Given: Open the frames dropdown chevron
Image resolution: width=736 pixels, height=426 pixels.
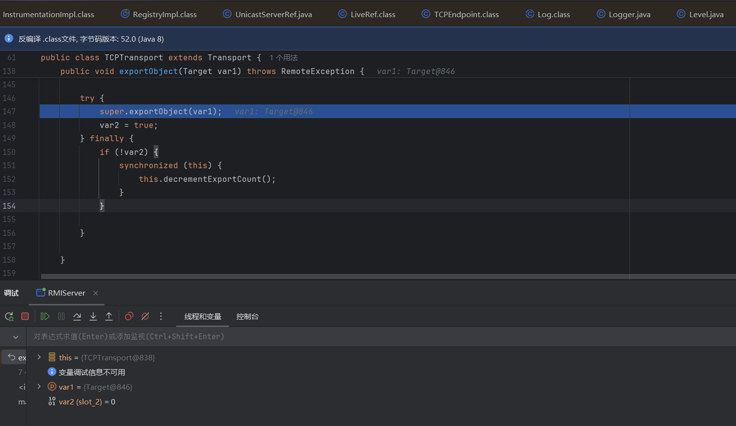Looking at the screenshot, I should coord(16,337).
